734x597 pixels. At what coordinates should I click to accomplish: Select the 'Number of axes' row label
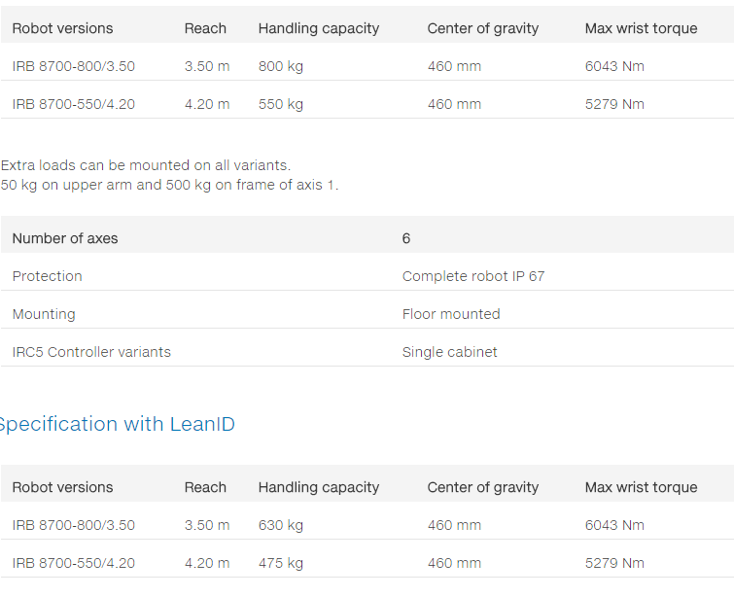click(65, 238)
